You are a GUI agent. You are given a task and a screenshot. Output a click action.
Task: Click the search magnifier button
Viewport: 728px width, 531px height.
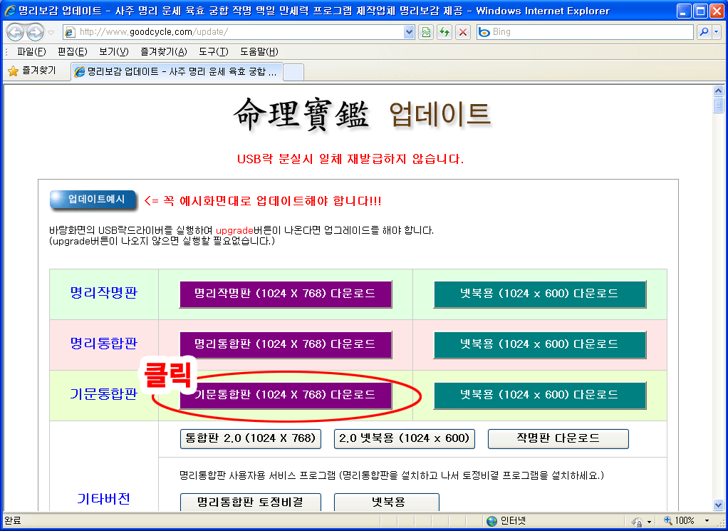point(704,32)
